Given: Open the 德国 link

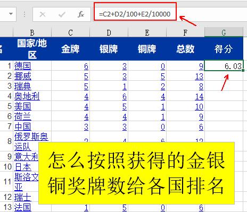Looking at the screenshot, I should [22, 66].
